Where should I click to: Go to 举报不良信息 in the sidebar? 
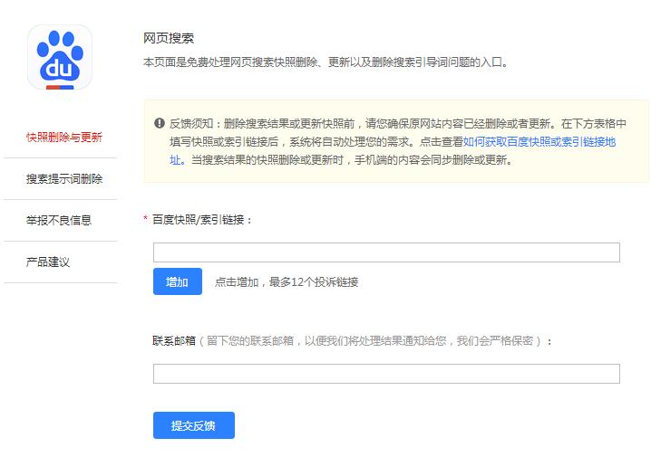59,220
